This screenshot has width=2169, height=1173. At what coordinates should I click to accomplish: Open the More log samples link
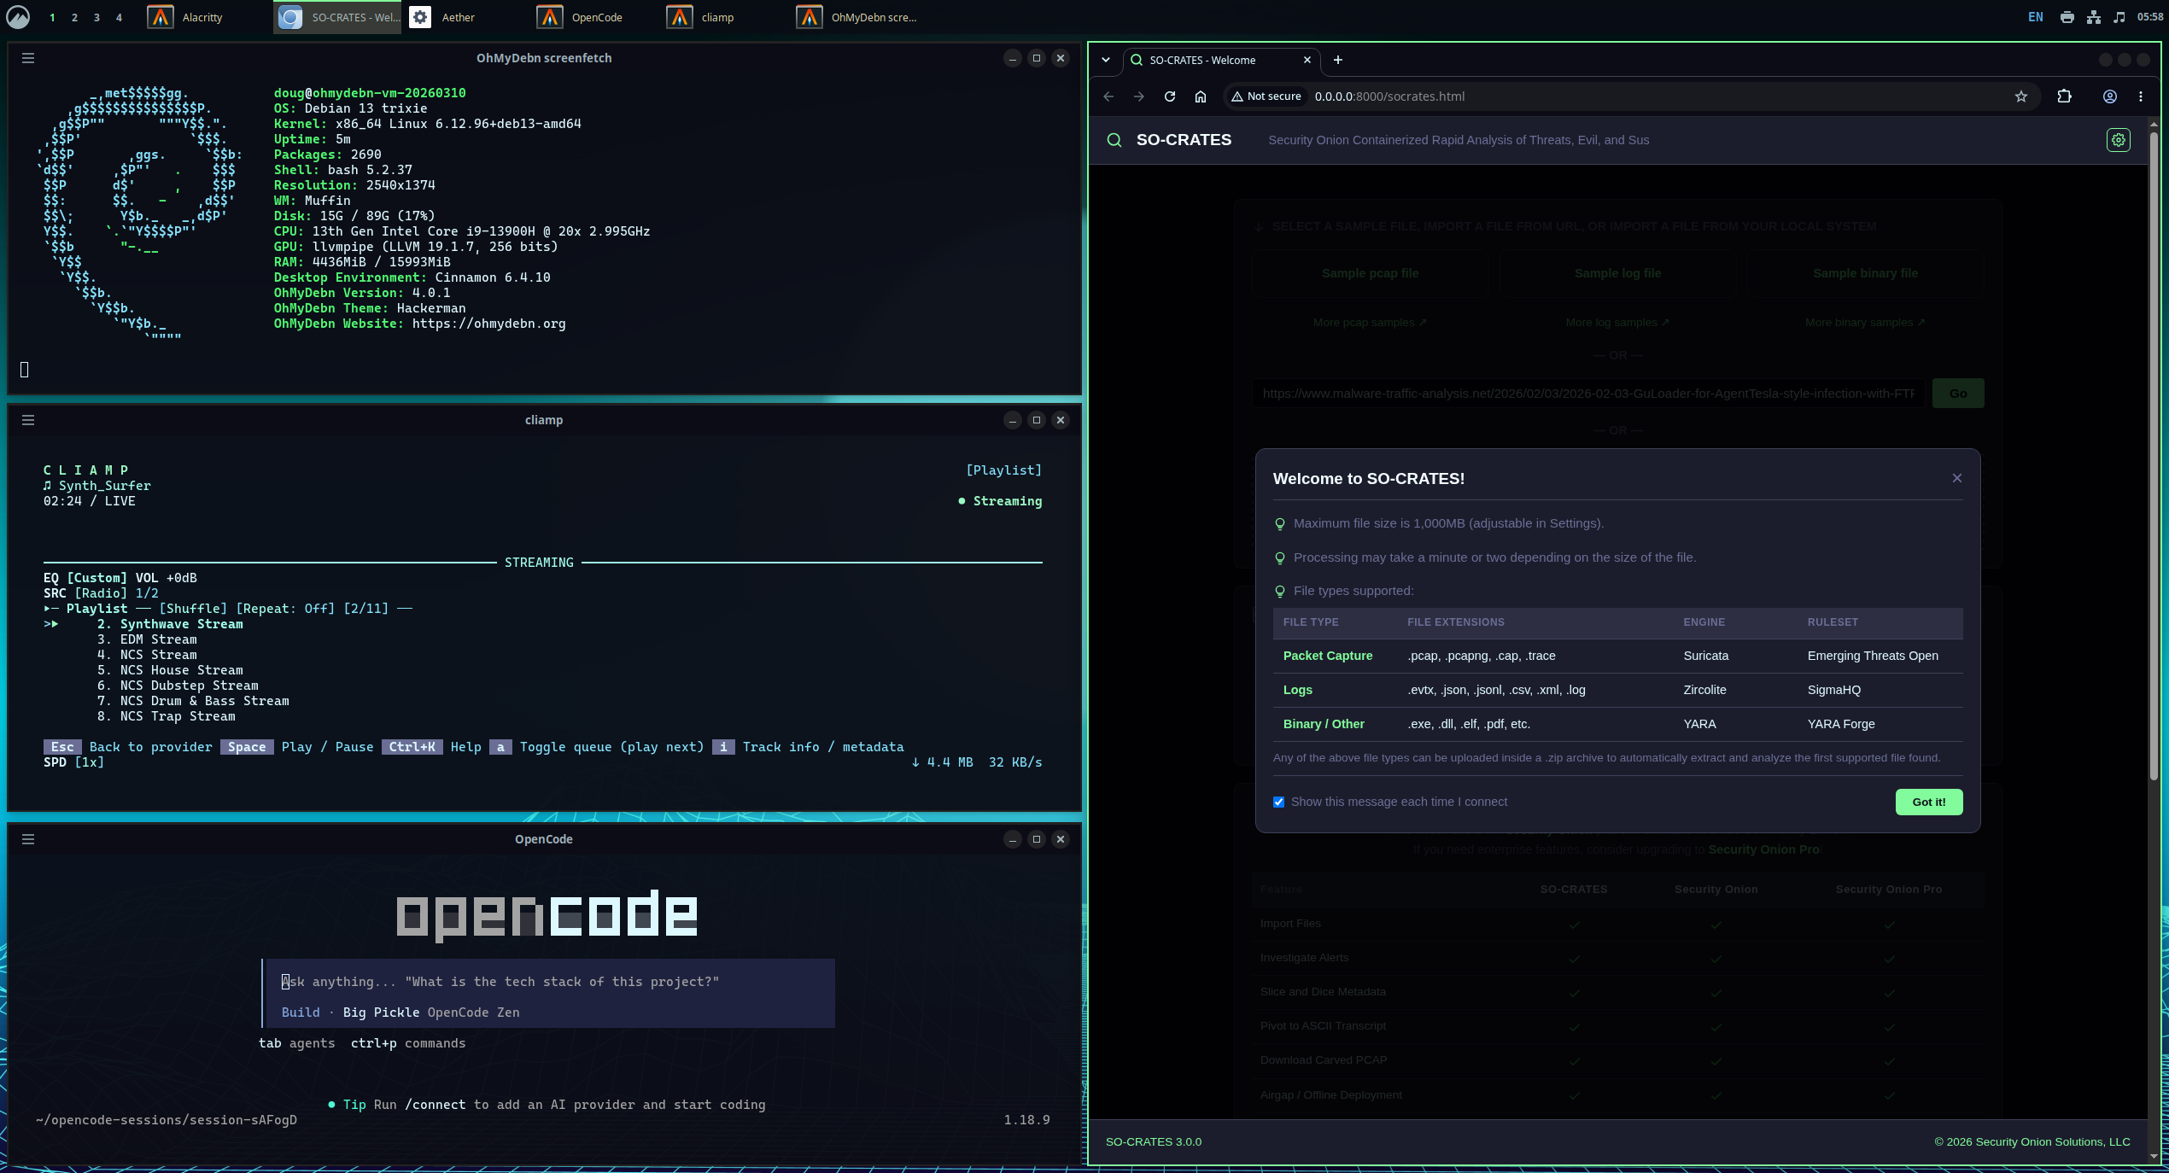(1617, 323)
